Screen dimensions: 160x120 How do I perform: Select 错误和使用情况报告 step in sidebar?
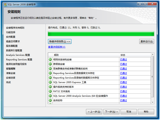tap(16, 64)
